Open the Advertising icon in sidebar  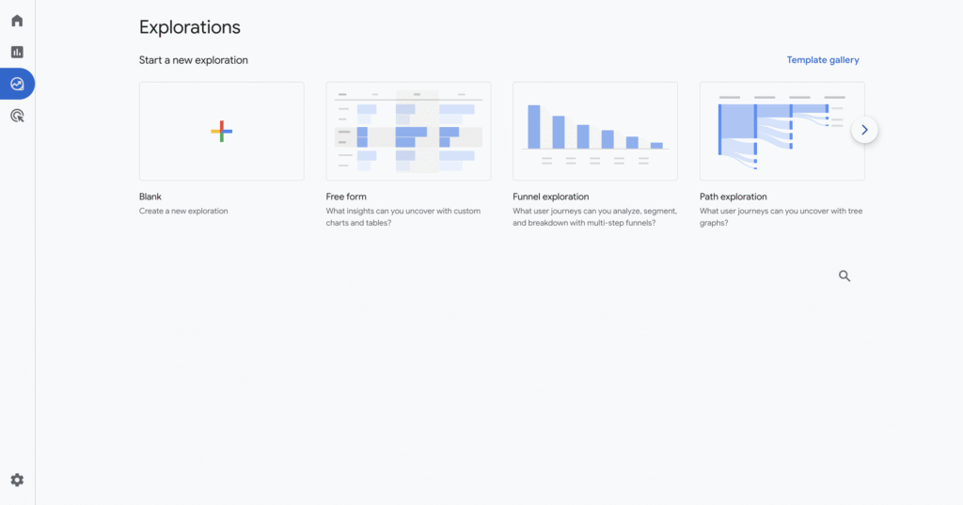[17, 116]
